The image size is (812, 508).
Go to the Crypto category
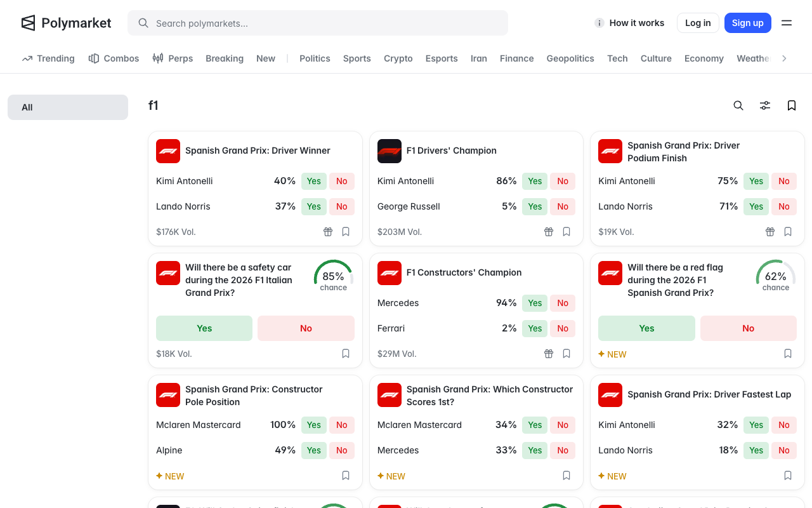[x=398, y=58]
